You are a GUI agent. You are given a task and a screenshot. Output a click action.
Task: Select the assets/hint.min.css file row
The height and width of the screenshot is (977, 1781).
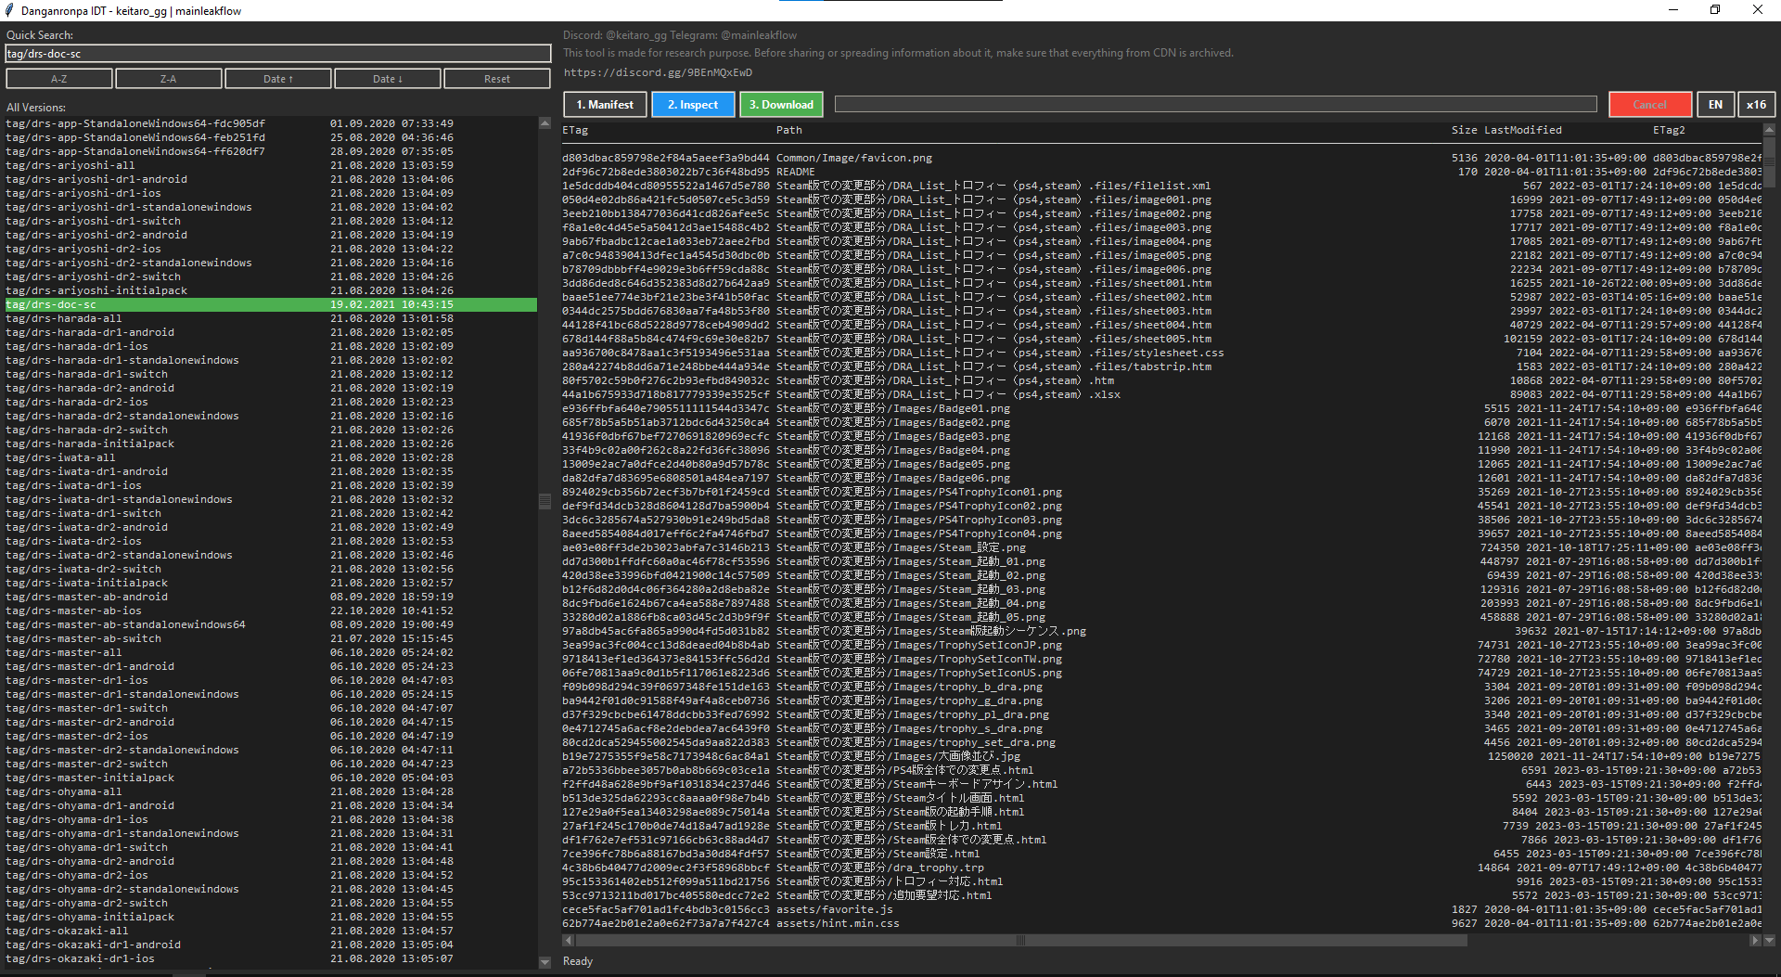[1161, 923]
